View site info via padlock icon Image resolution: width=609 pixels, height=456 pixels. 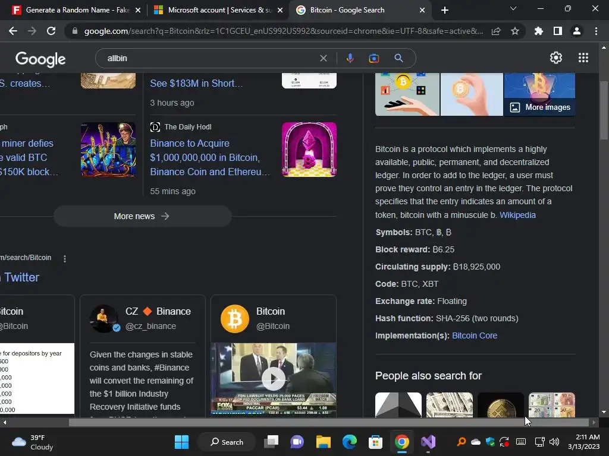75,31
